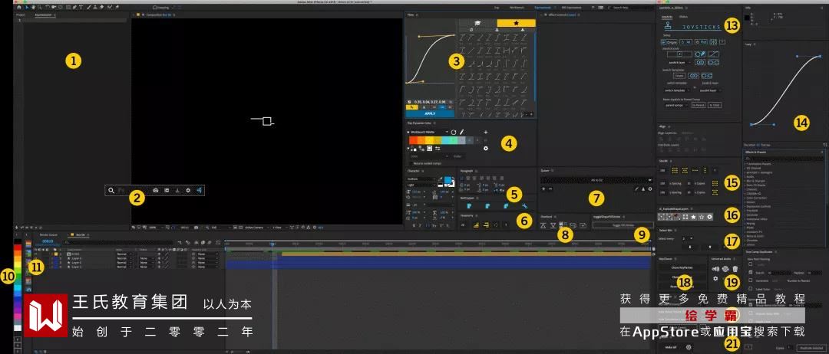Select the Pen tool
The height and width of the screenshot is (354, 829).
[x=74, y=8]
